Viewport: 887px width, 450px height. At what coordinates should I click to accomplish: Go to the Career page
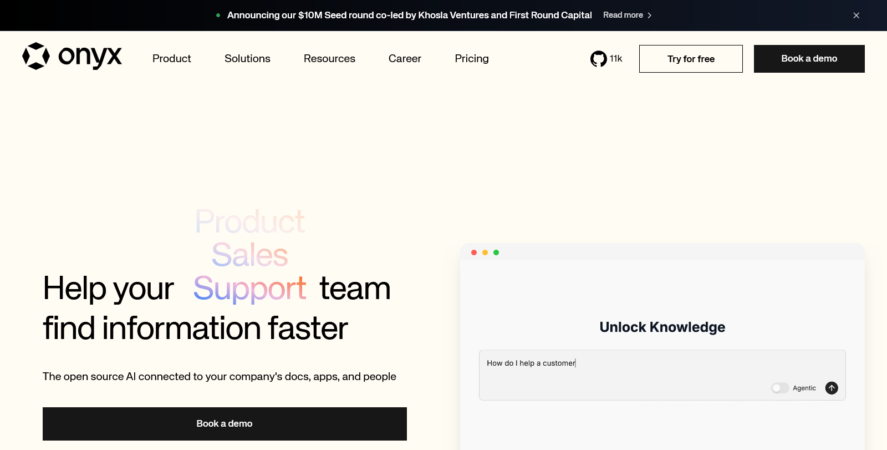[x=405, y=58]
